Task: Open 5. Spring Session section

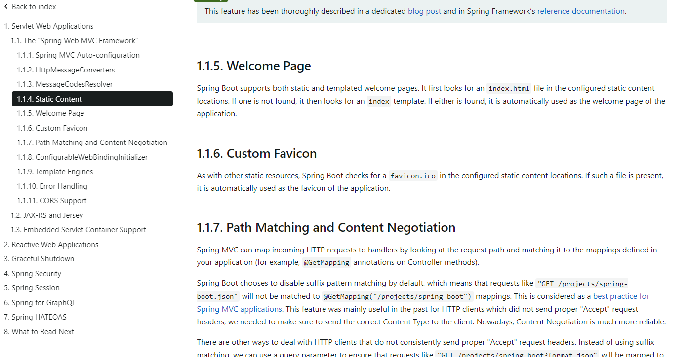Action: [x=32, y=288]
